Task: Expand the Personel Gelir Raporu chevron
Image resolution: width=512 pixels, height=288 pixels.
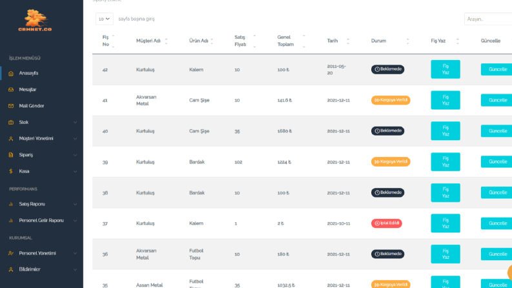Action: click(x=75, y=221)
